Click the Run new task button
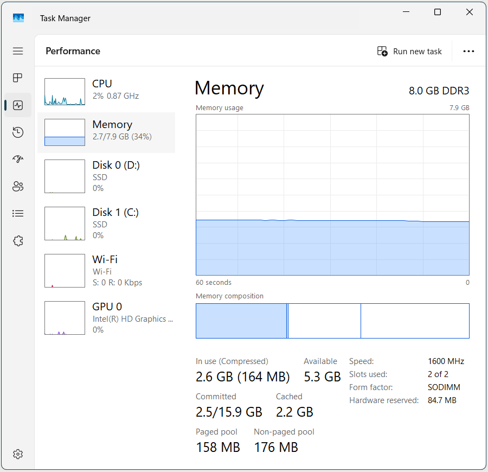 tap(409, 52)
